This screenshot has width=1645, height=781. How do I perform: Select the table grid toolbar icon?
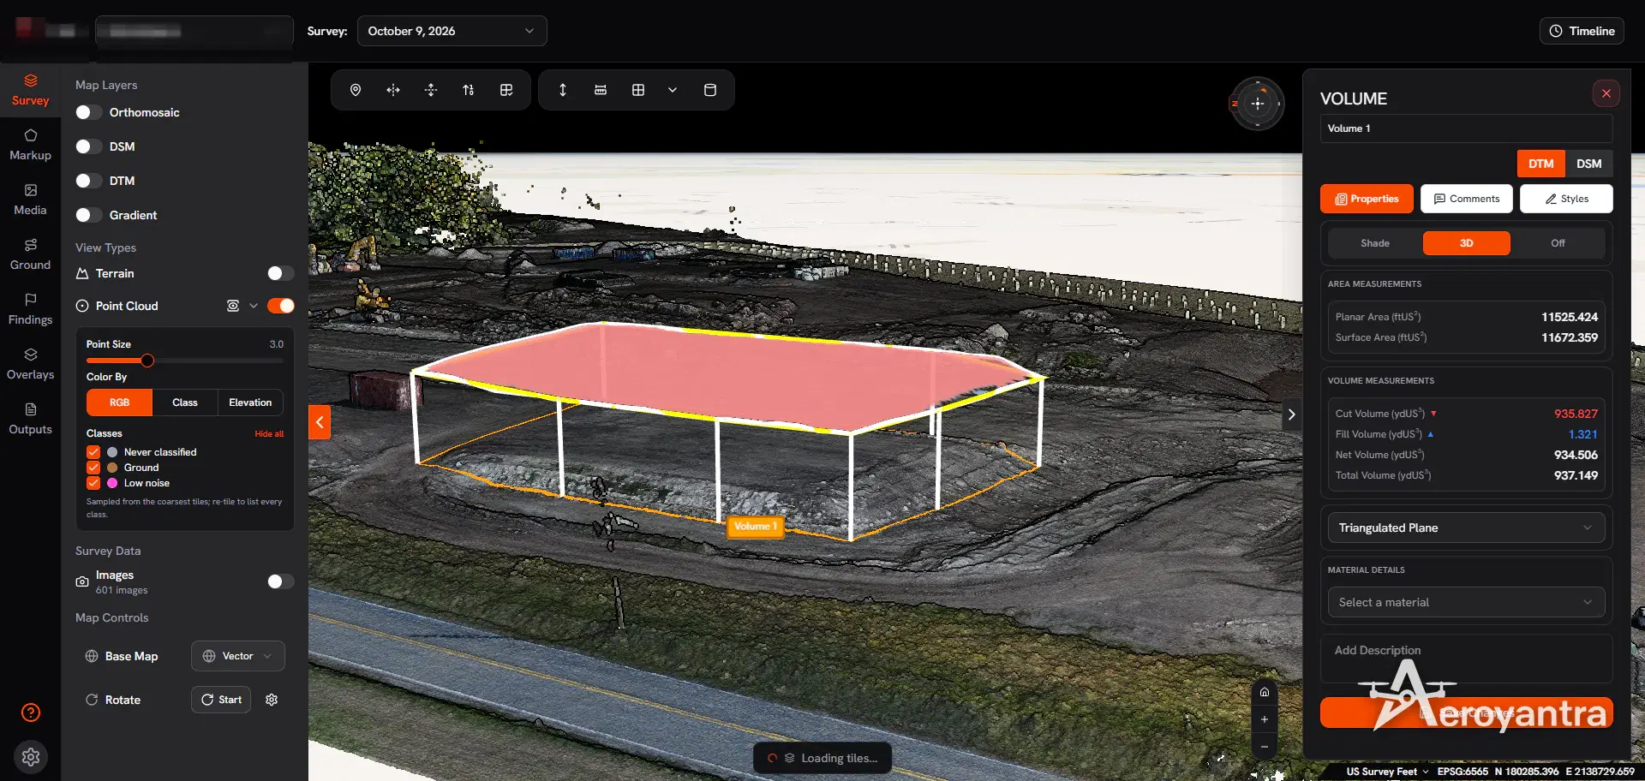click(638, 90)
